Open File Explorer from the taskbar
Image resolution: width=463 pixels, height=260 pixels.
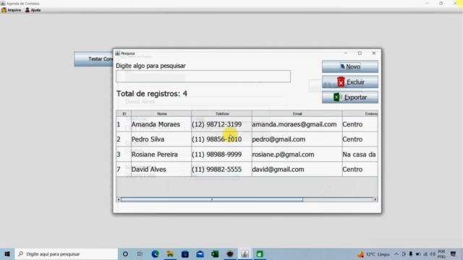[170, 253]
